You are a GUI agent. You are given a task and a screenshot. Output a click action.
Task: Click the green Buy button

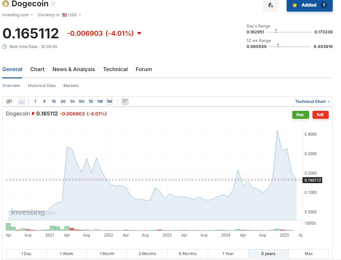pyautogui.click(x=301, y=114)
